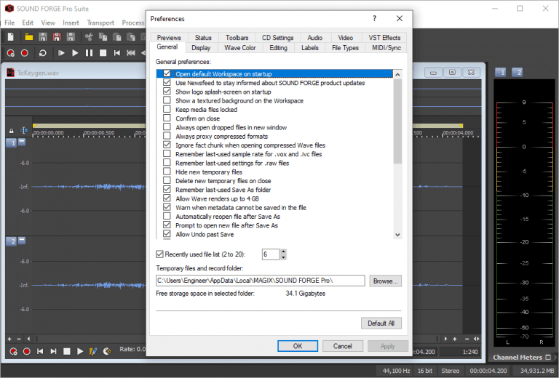559x378 pixels.
Task: Click Pause in the top transport bar
Action: [x=89, y=53]
